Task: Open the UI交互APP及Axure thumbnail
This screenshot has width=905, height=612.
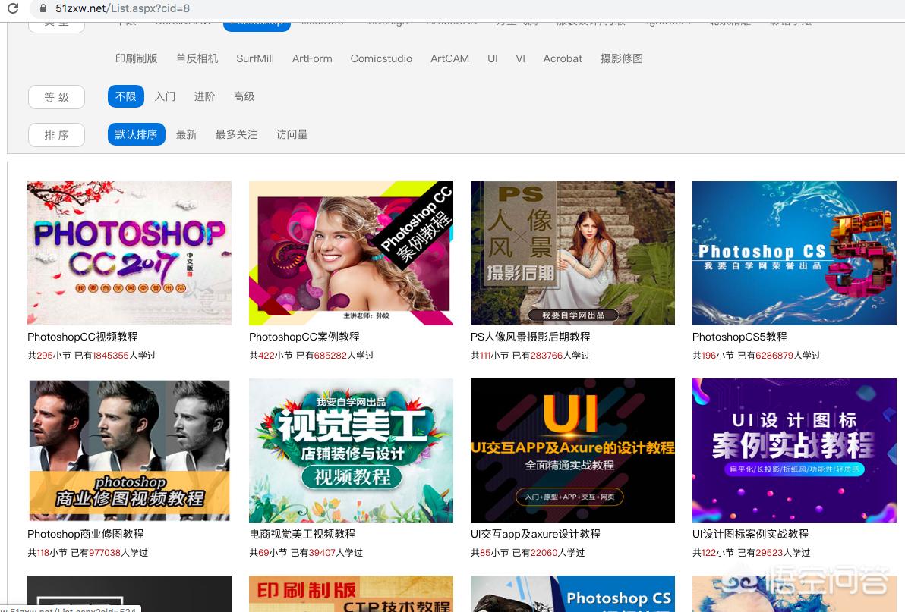Action: (x=572, y=450)
